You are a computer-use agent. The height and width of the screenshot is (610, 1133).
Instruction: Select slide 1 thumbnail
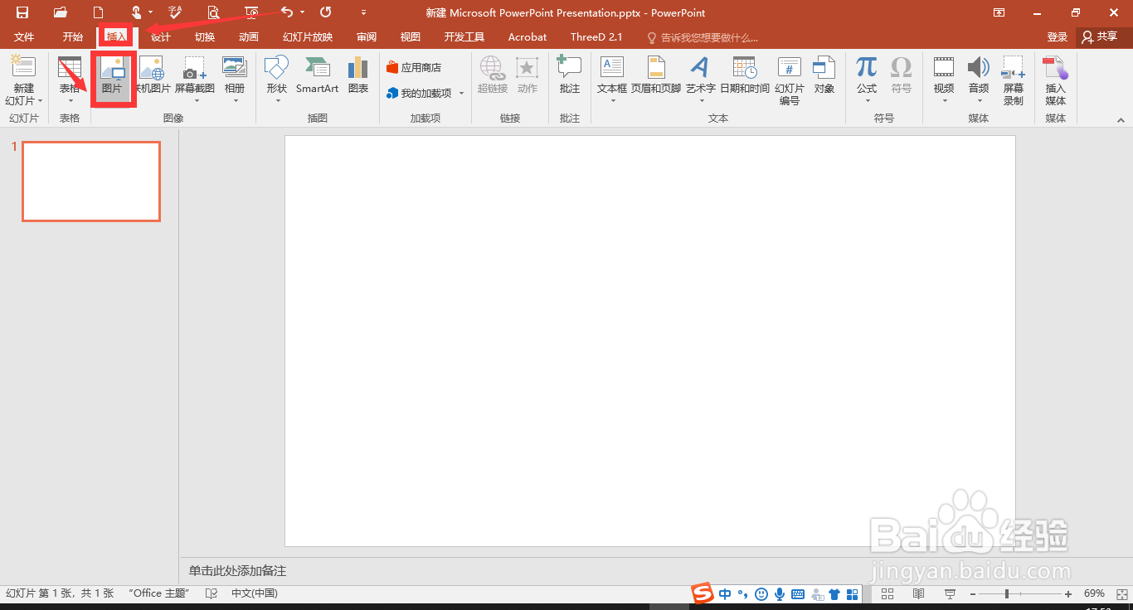(91, 182)
